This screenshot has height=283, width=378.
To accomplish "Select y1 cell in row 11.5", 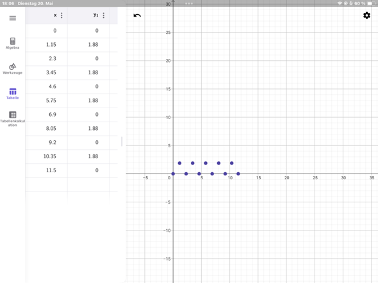I will (x=88, y=170).
